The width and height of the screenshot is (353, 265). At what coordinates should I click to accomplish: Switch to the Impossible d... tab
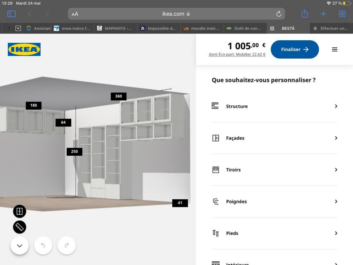pos(159,29)
